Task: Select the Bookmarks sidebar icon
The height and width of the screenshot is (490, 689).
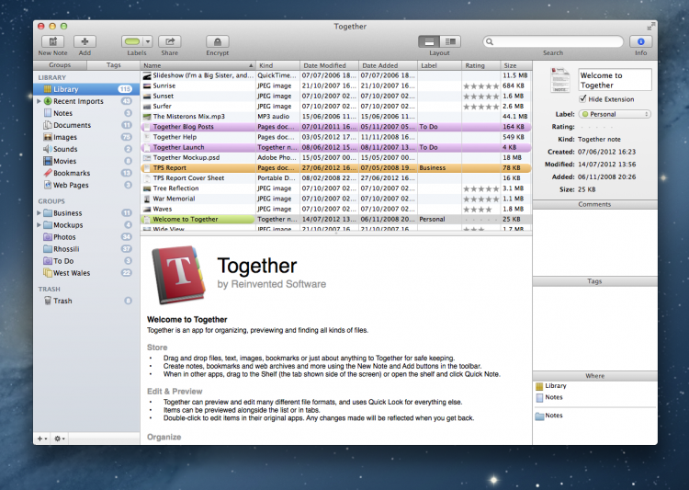Action: click(x=48, y=173)
